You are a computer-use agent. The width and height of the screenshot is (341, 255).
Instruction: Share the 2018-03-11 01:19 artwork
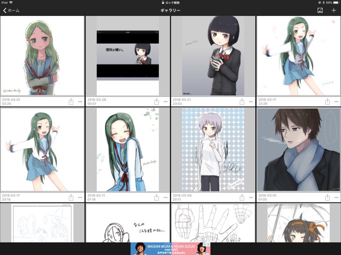pyautogui.click(x=156, y=197)
